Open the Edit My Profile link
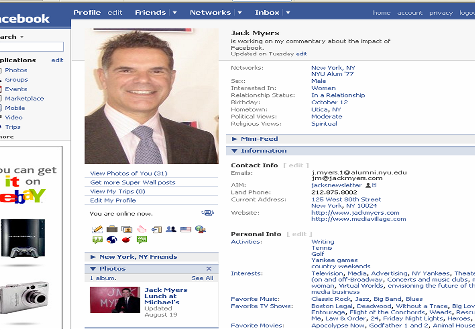The width and height of the screenshot is (475, 330). tap(113, 200)
